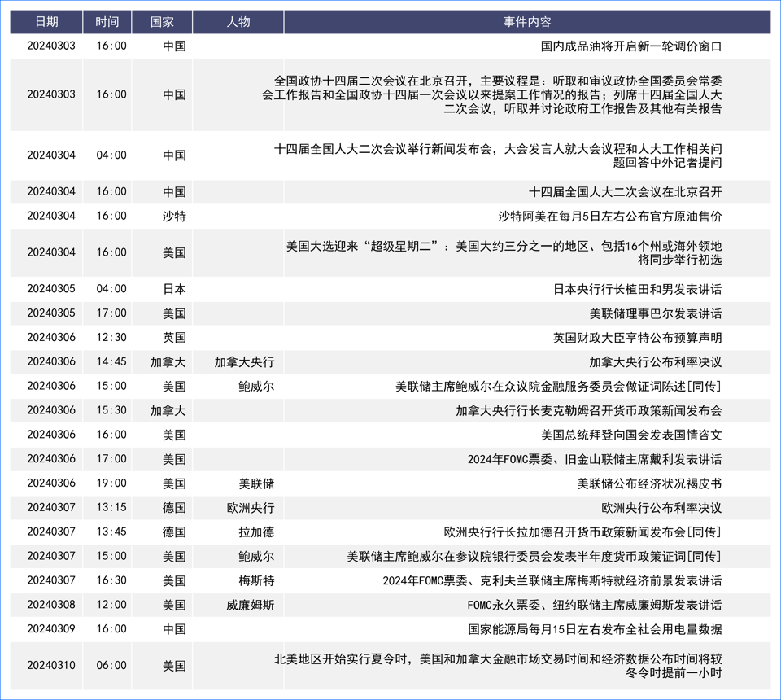Viewport: 781px width, 700px height.
Task: Click person cell 威廉姆斯
Action: 250,606
